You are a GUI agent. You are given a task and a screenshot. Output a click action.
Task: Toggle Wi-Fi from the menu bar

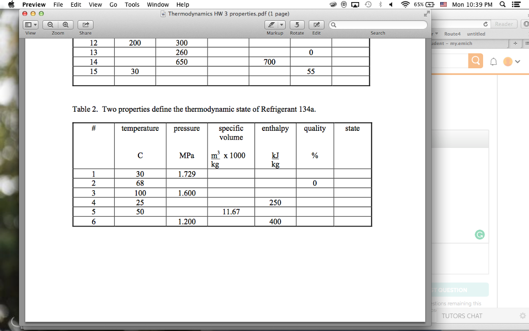(x=405, y=4)
